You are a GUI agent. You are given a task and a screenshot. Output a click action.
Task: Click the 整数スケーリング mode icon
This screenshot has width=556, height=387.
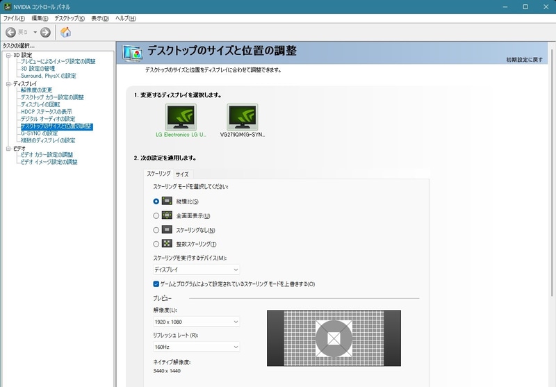(167, 243)
